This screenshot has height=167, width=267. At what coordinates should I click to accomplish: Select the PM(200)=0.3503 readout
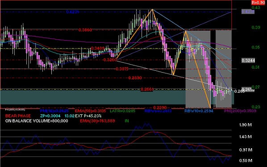click(x=240, y=111)
